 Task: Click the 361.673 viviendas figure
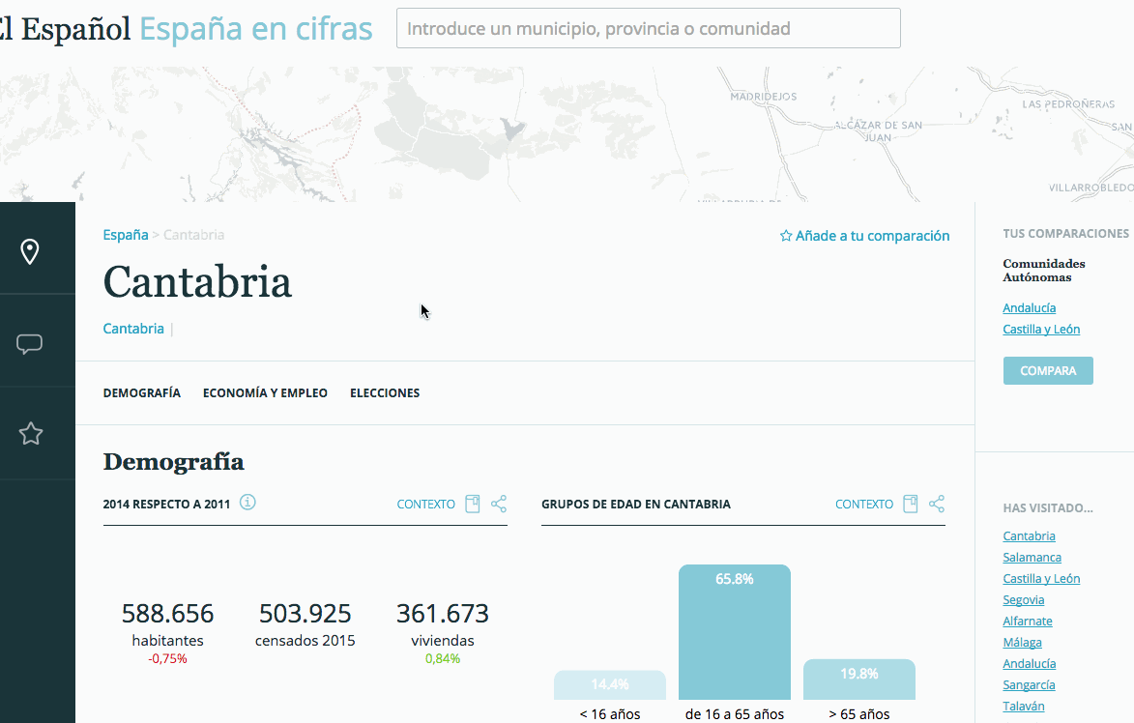pos(443,614)
